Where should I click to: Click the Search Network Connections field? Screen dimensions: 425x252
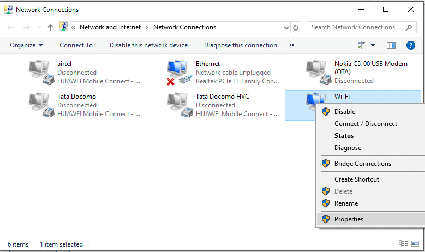coord(357,27)
